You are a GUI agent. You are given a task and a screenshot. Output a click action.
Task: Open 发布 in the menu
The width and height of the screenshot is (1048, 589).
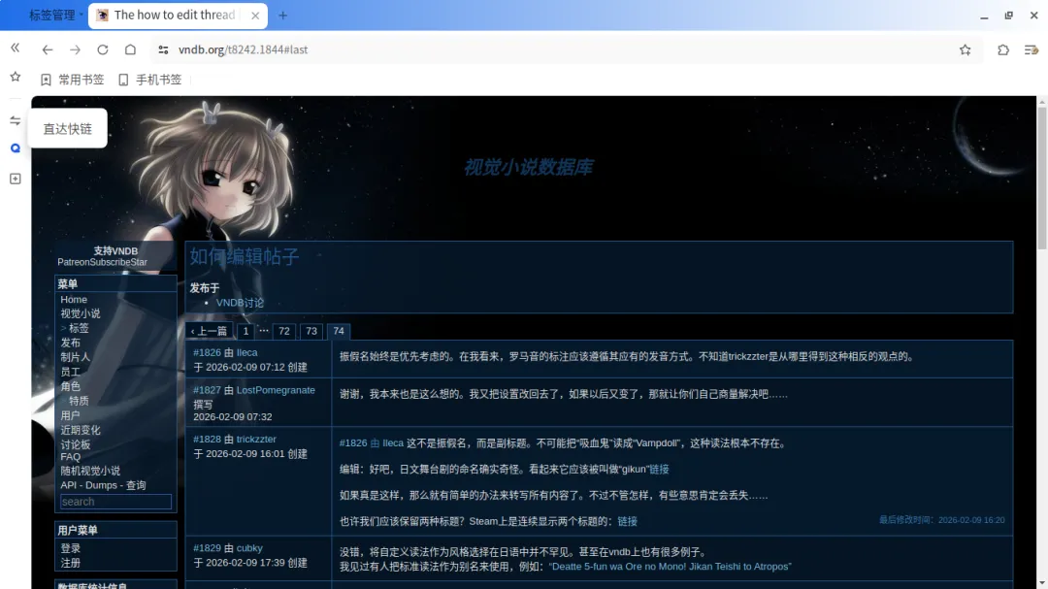(x=70, y=343)
